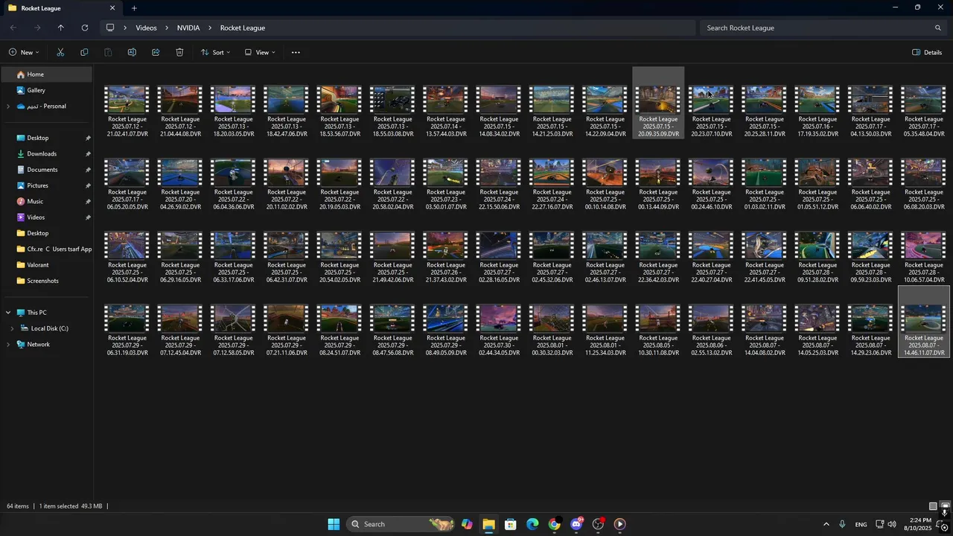This screenshot has height=536, width=953.
Task: Toggle the Details pane button
Action: click(x=928, y=52)
